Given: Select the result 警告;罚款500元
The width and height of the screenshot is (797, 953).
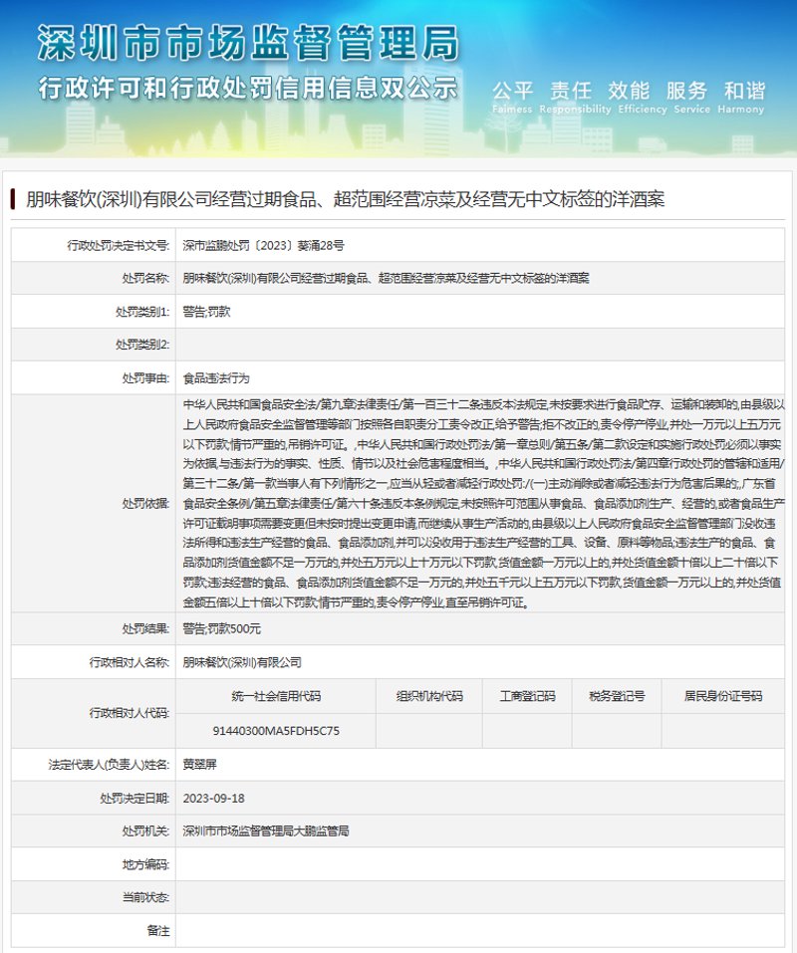Looking at the screenshot, I should click(221, 628).
